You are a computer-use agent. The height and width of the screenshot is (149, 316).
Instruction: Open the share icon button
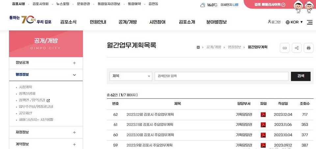click(297, 48)
